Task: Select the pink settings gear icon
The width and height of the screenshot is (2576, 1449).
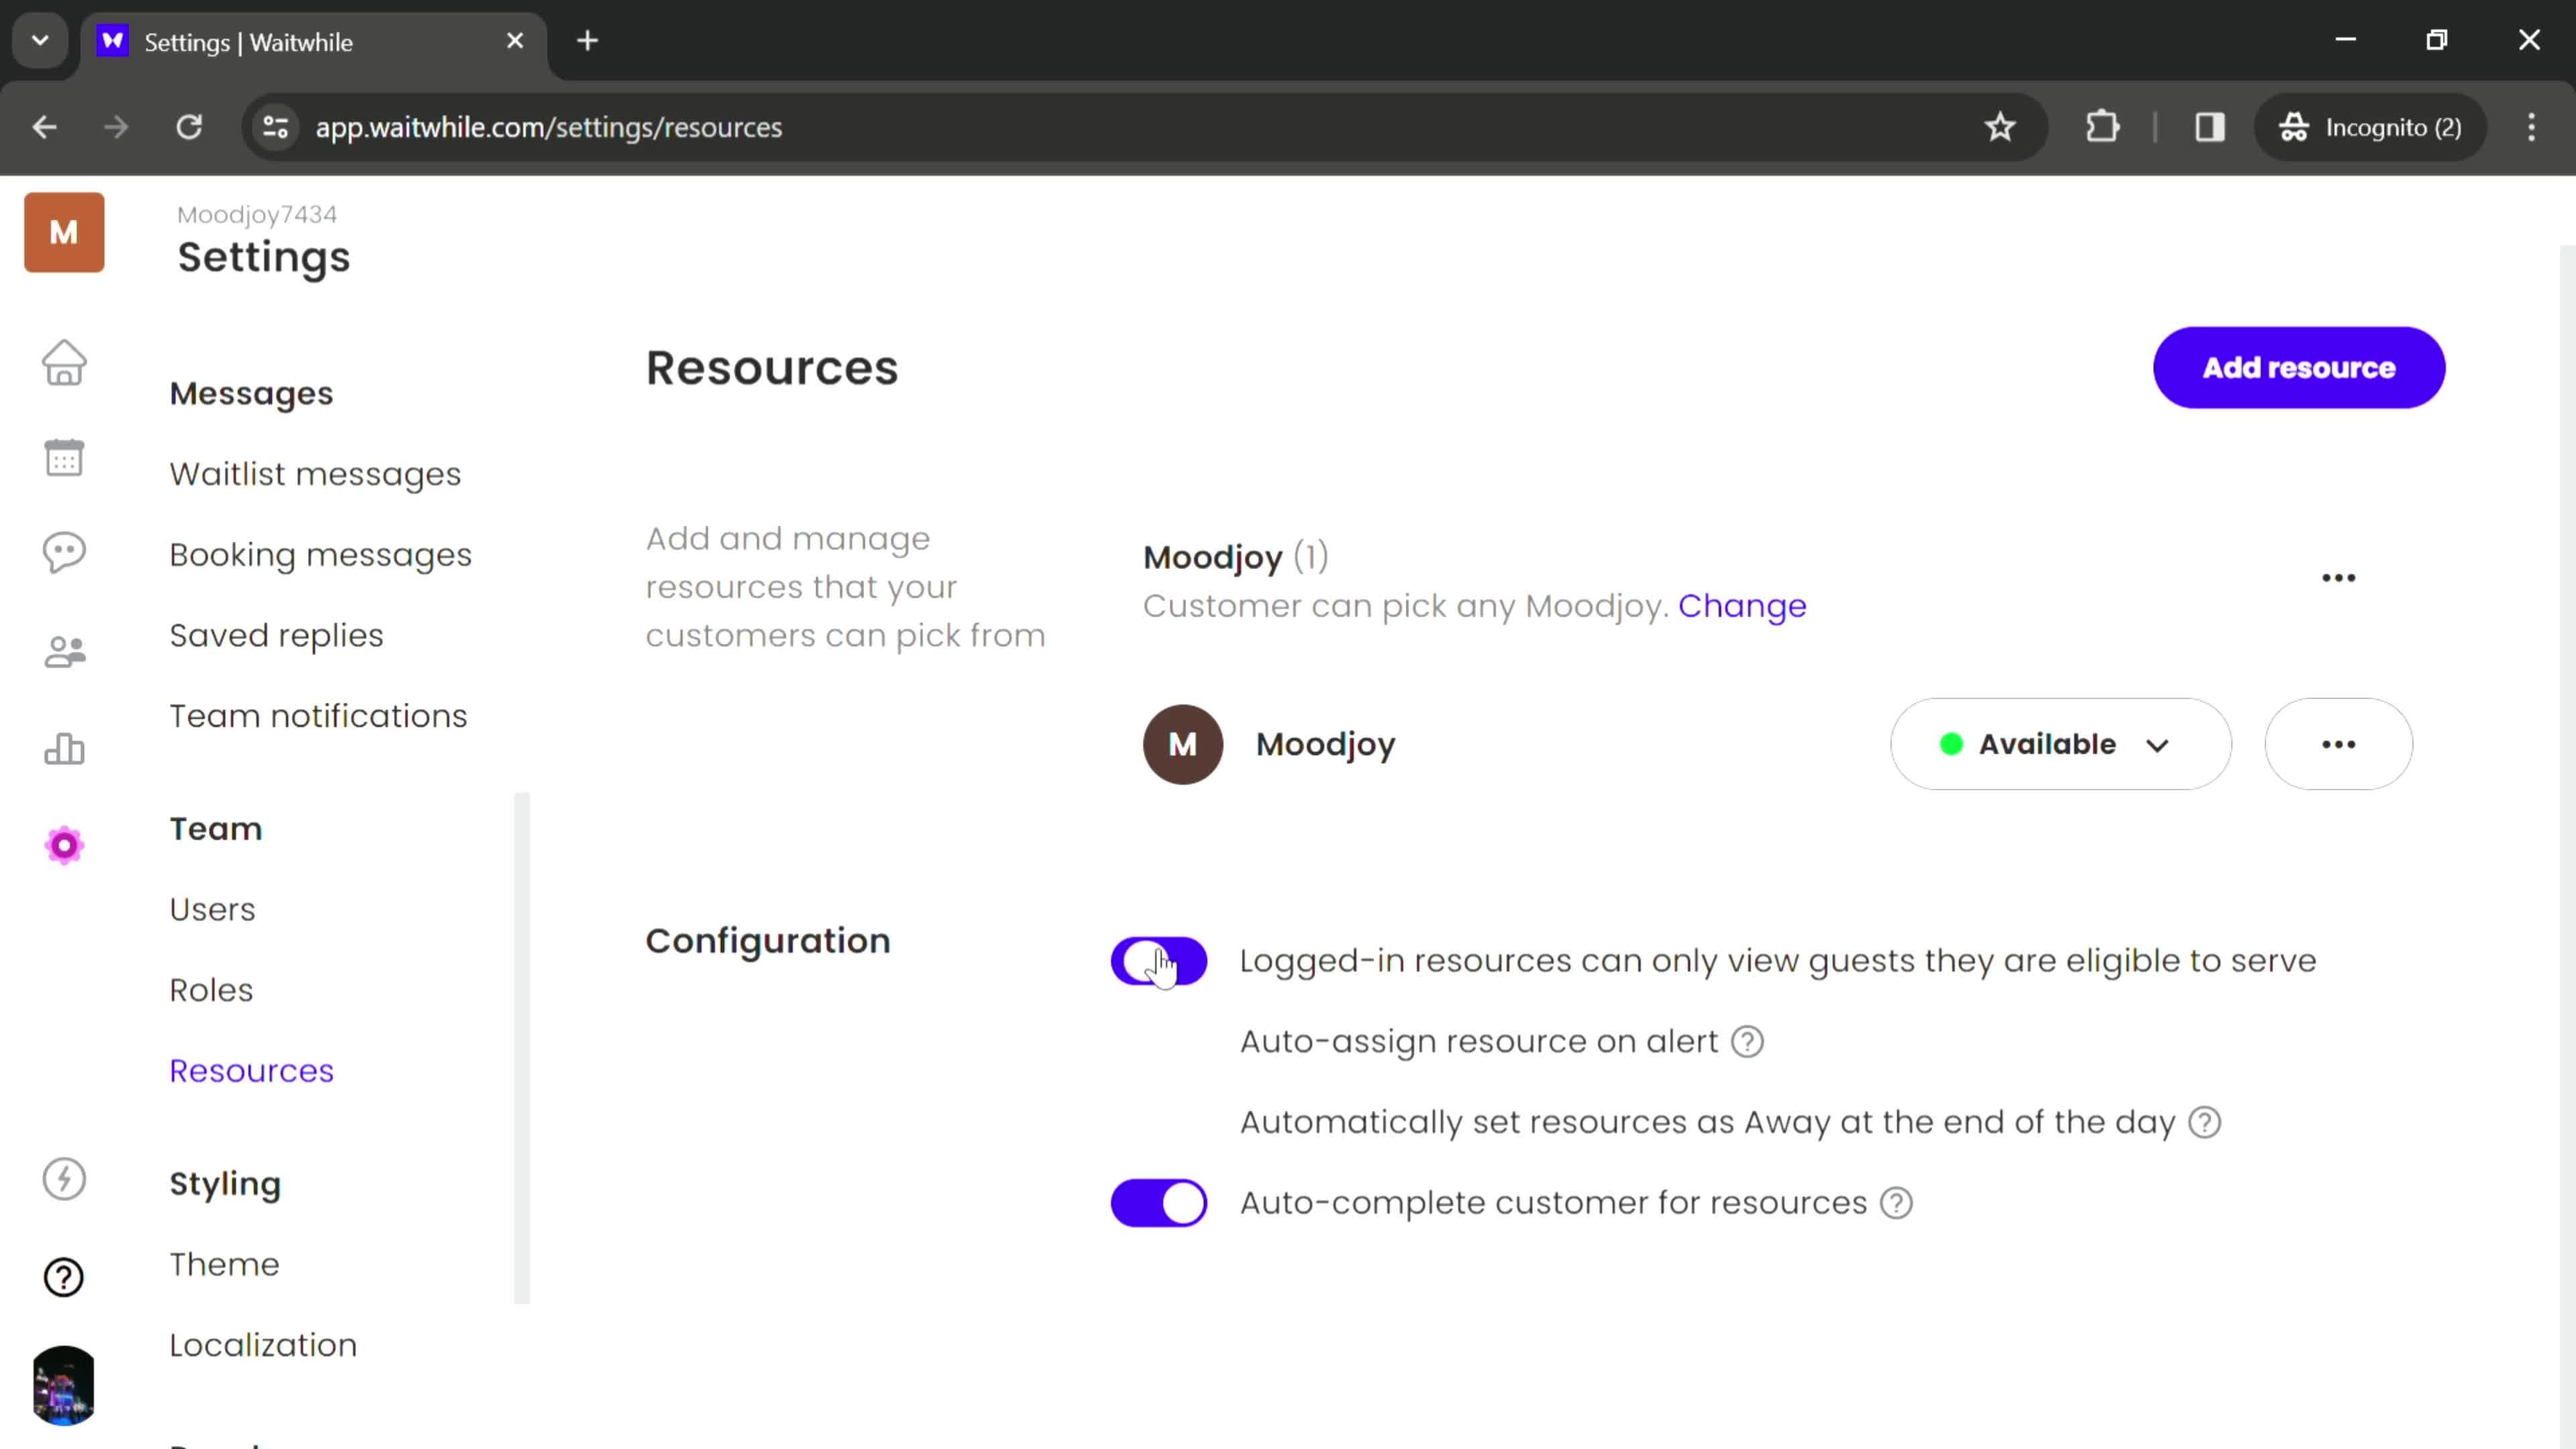Action: coord(64,846)
